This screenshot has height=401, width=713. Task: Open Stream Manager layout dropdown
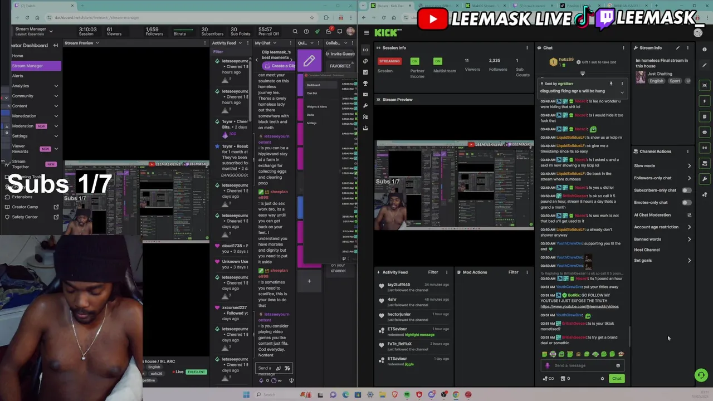coord(51,31)
